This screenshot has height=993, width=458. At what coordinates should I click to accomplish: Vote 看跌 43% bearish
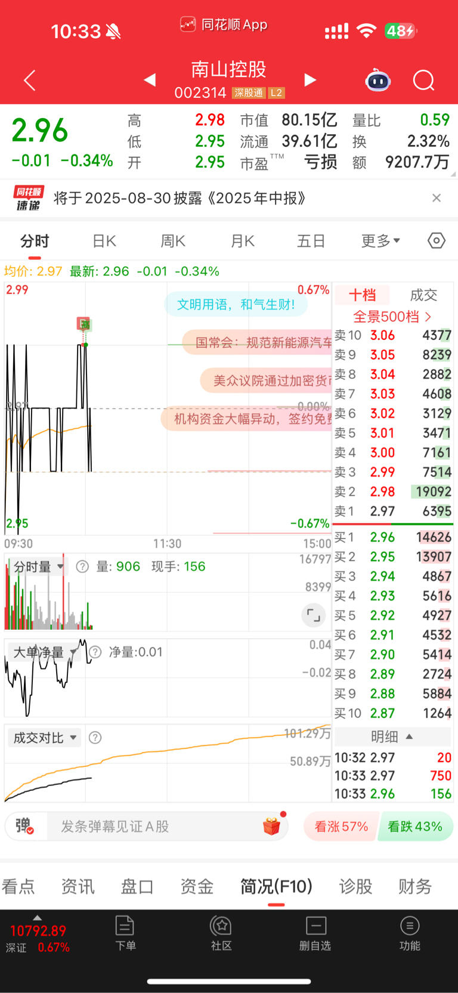(x=415, y=827)
